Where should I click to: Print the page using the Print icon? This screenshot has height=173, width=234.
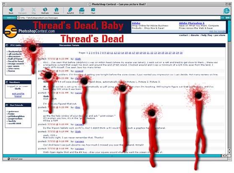[82, 11]
